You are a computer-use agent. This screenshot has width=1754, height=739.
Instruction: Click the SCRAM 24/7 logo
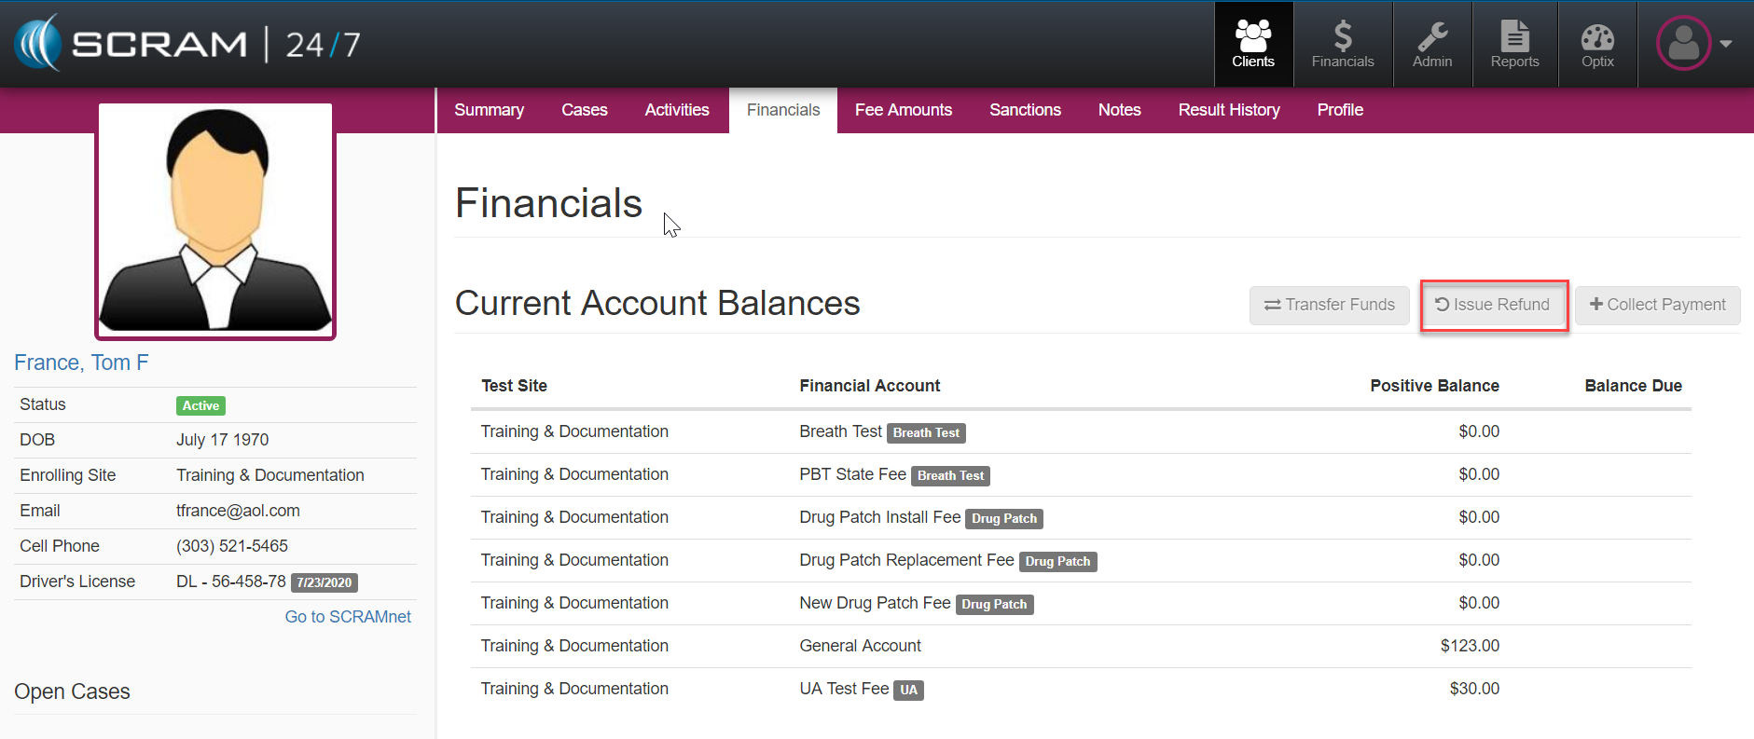coord(186,44)
